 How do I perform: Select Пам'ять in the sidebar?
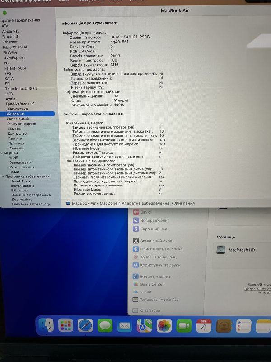pos(15,138)
